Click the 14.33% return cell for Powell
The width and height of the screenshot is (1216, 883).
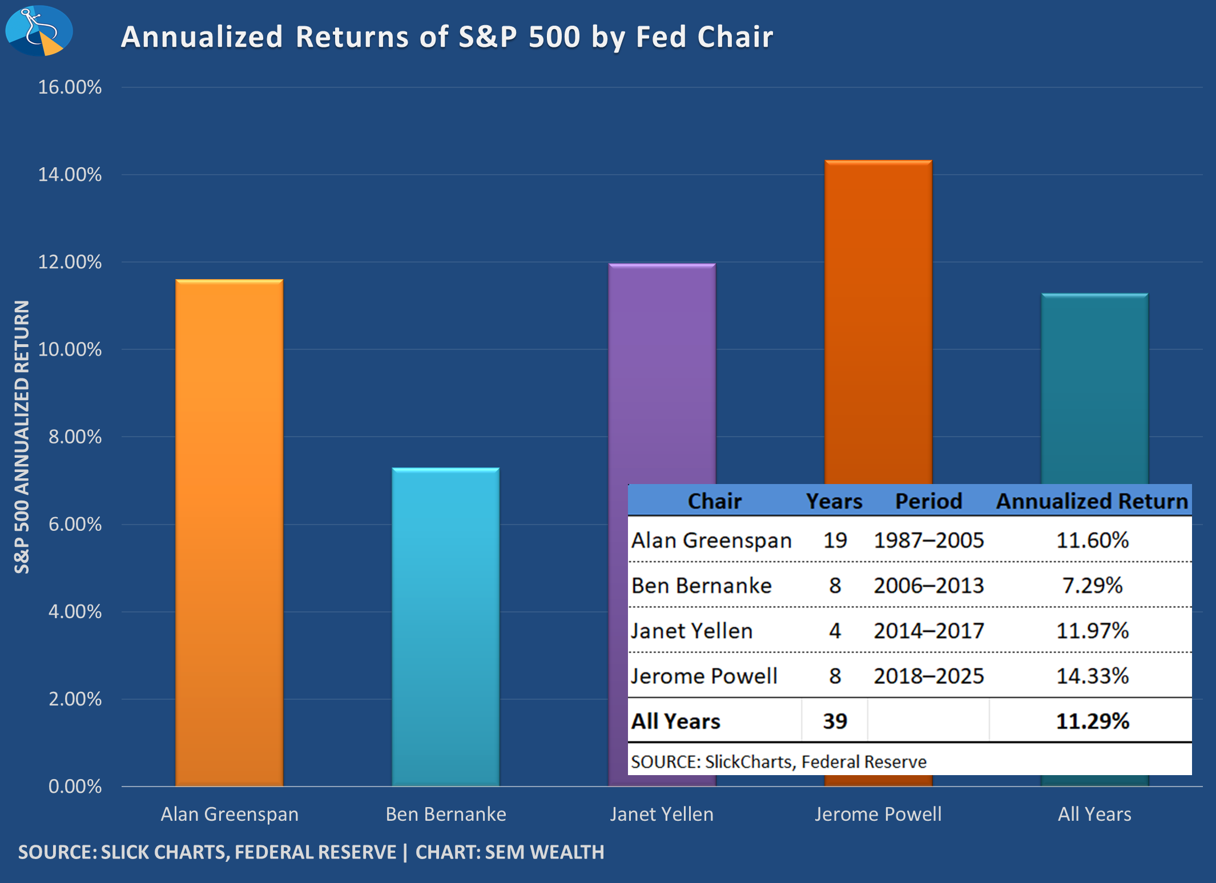coord(1092,676)
